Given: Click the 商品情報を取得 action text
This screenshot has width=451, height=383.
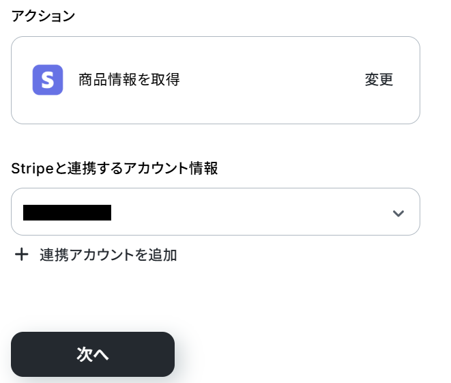Looking at the screenshot, I should [x=129, y=80].
